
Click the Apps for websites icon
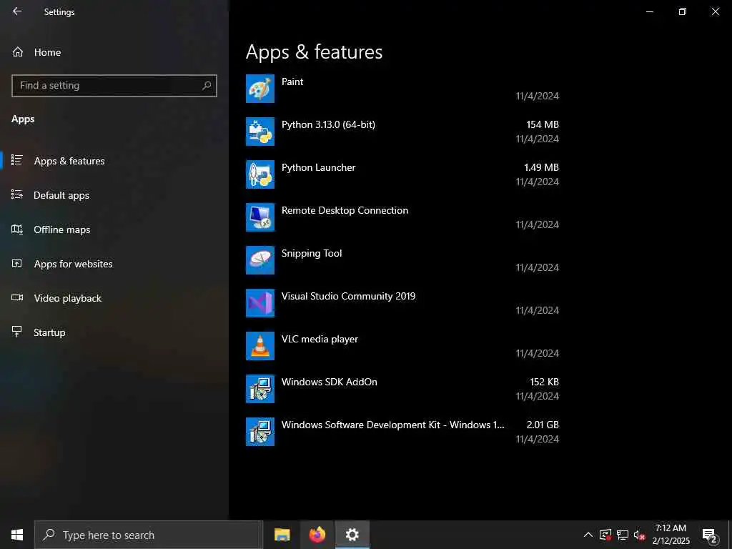17,263
